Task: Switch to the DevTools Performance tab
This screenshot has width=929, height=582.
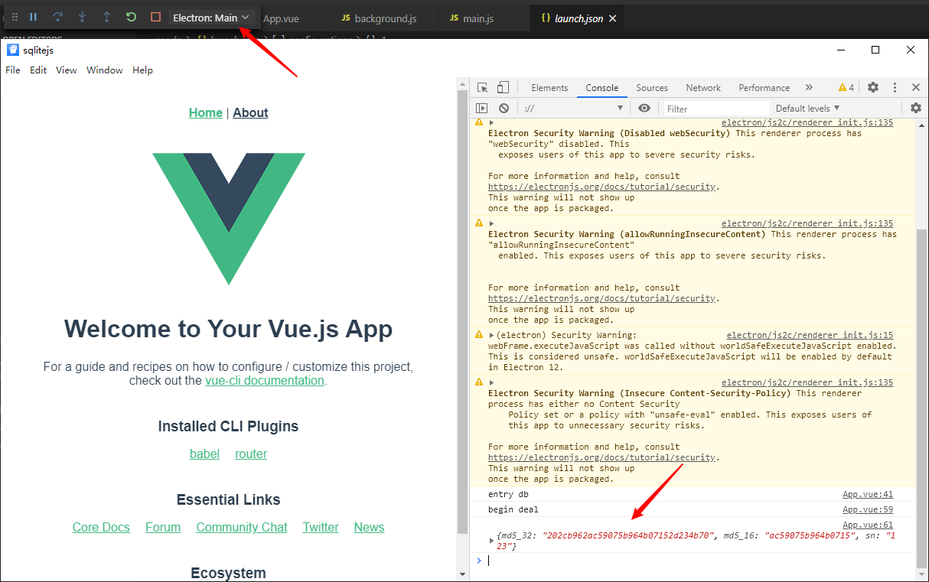Action: (764, 88)
